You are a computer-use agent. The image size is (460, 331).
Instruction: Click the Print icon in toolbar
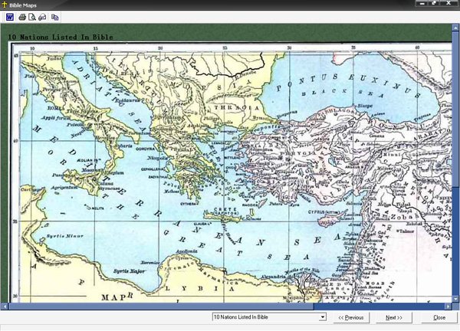point(21,16)
